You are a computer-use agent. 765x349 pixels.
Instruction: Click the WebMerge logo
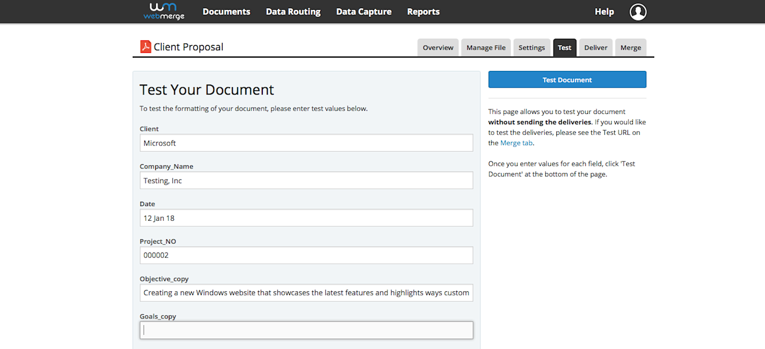pyautogui.click(x=164, y=11)
